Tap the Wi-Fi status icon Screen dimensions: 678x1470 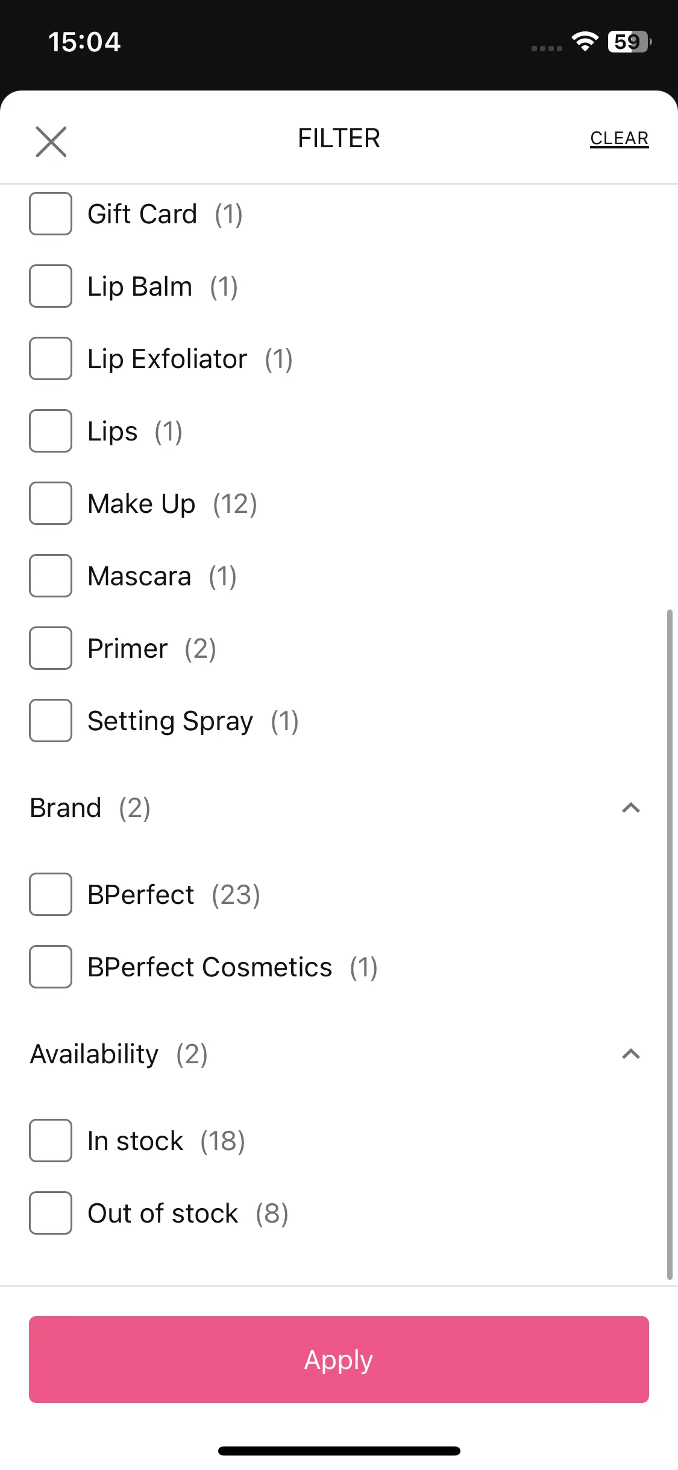click(585, 42)
